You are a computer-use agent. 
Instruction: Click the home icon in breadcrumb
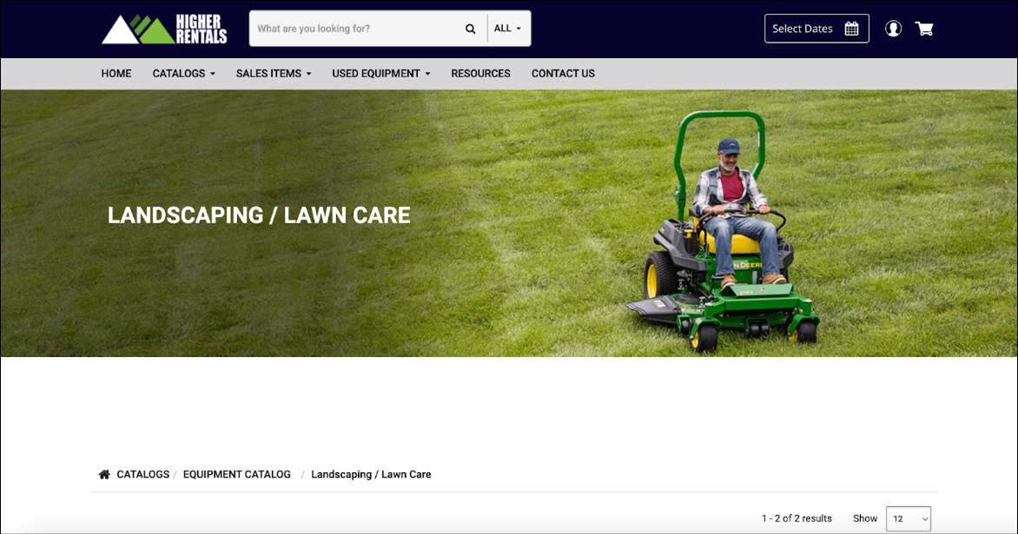pos(104,474)
